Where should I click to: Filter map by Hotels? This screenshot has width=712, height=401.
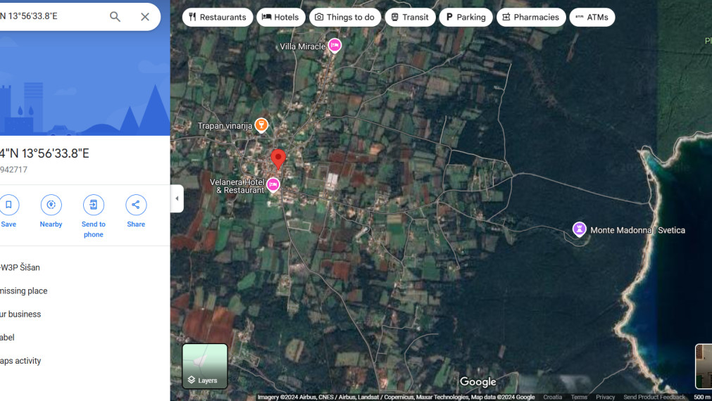tap(280, 17)
